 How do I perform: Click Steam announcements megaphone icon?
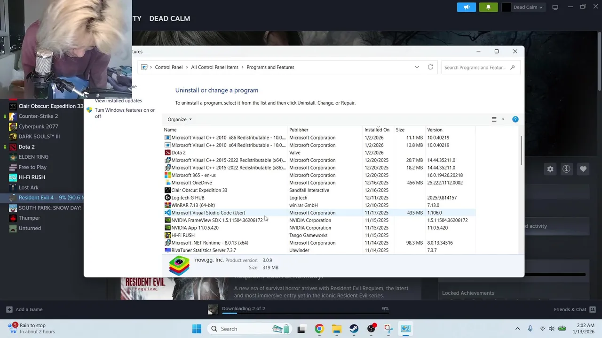tap(467, 7)
